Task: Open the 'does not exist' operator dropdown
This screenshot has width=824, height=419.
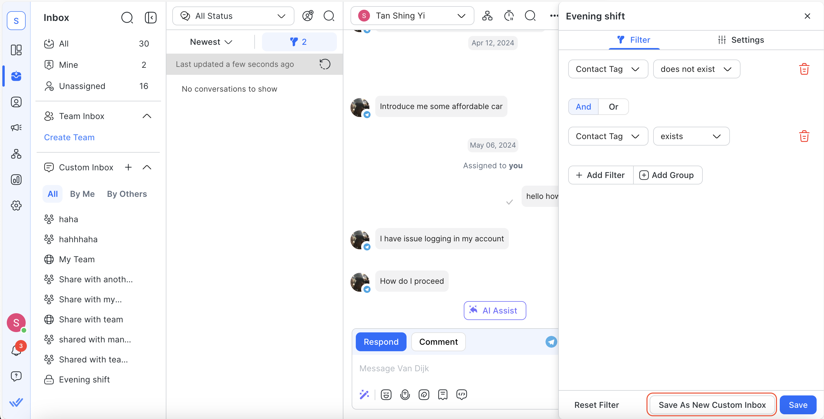Action: pyautogui.click(x=696, y=69)
